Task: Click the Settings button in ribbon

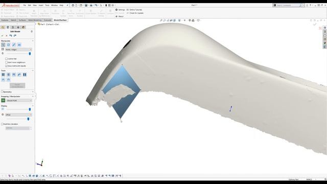Action: click(x=120, y=10)
